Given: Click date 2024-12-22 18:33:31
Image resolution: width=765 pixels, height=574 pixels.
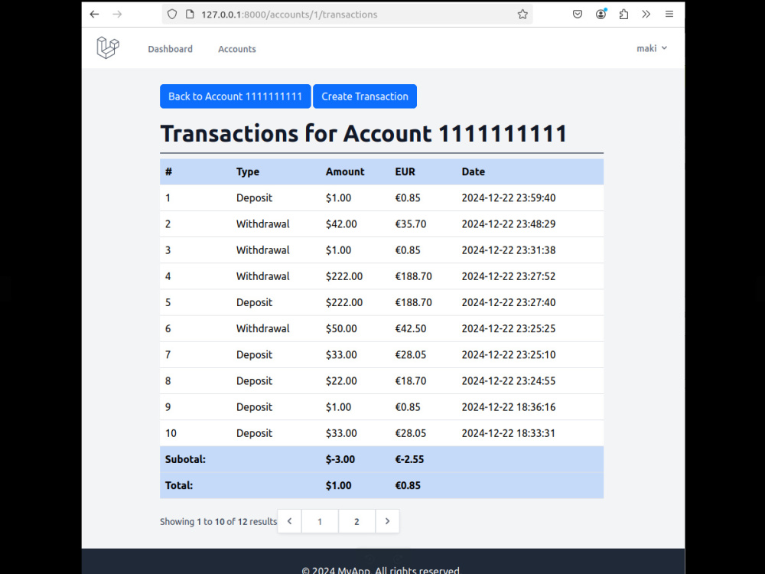Looking at the screenshot, I should click(x=509, y=433).
